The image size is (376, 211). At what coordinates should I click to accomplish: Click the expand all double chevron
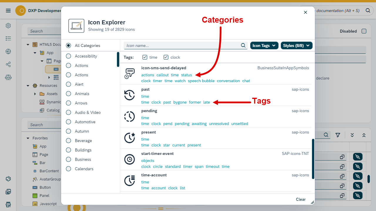(352, 135)
